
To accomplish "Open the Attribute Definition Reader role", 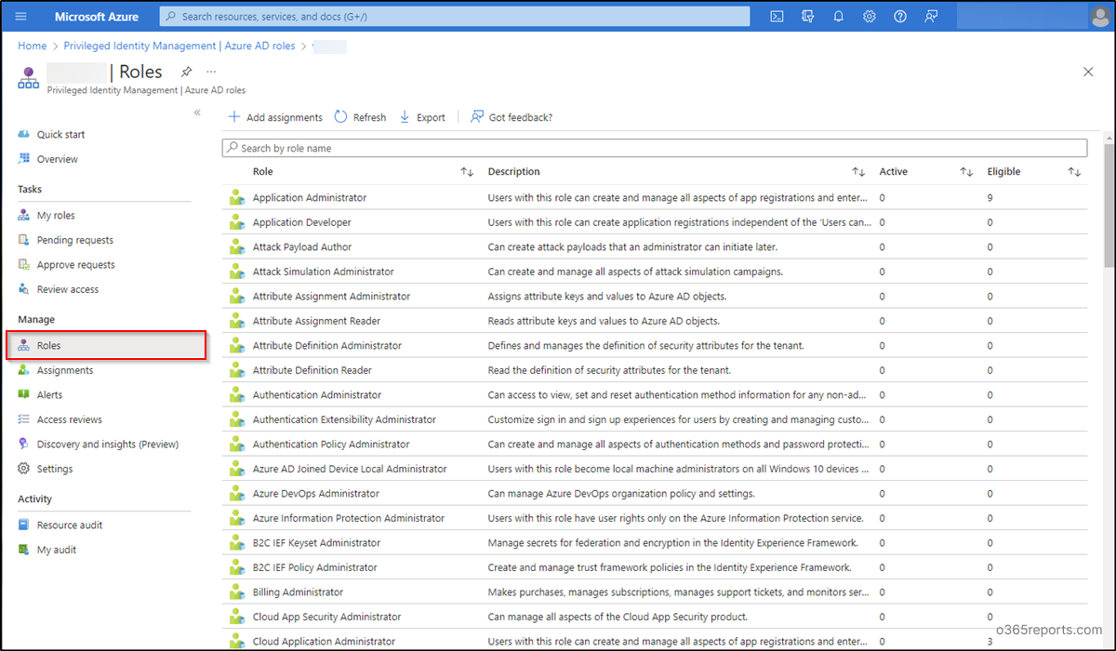I will click(312, 370).
